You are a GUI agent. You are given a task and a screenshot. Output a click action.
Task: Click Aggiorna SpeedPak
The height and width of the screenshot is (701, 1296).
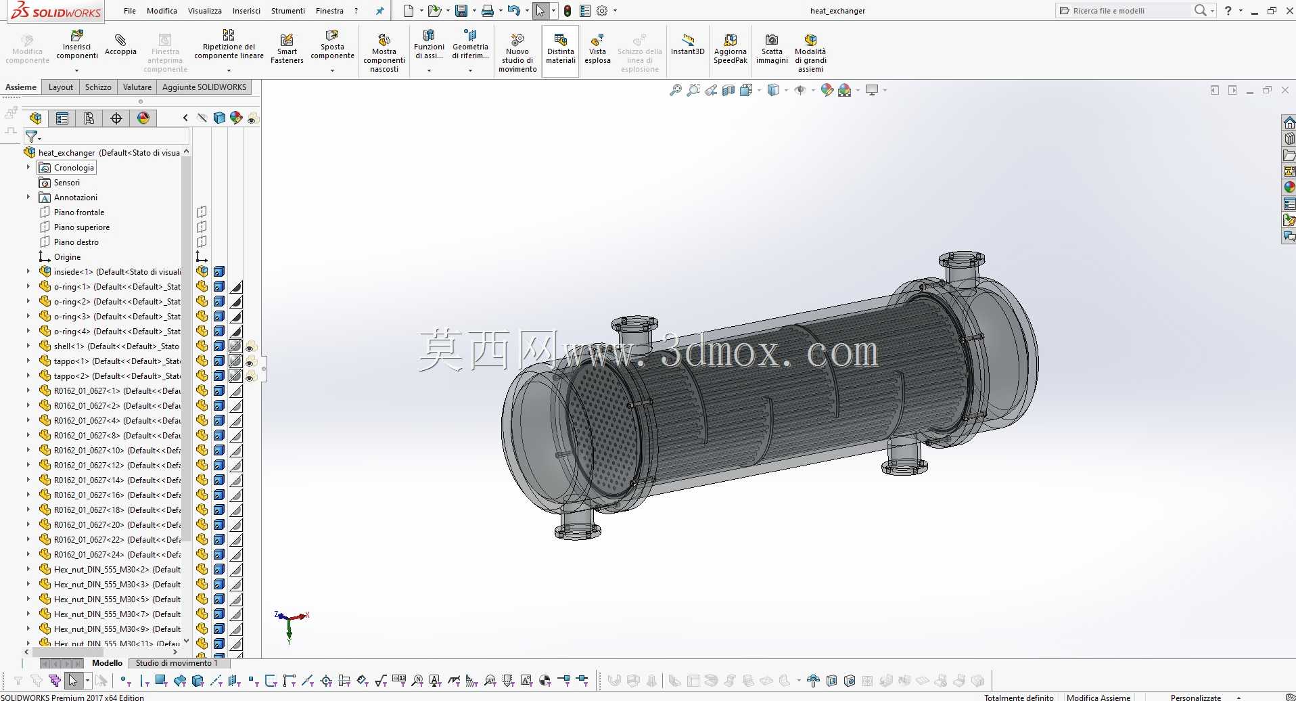coord(731,49)
